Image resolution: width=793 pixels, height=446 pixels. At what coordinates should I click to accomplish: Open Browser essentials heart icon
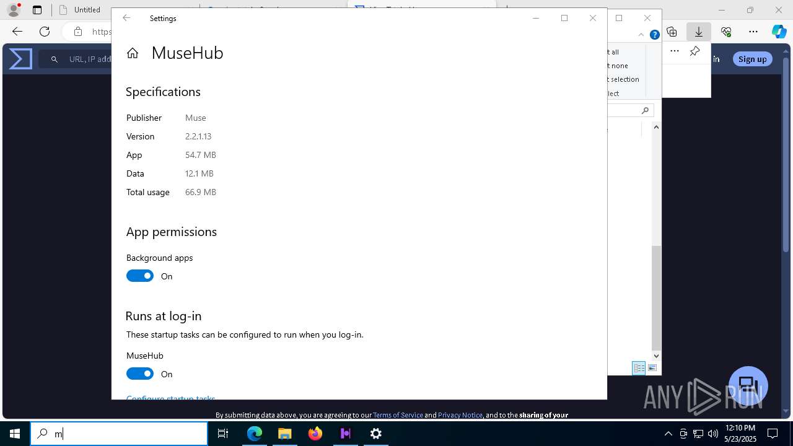[726, 32]
